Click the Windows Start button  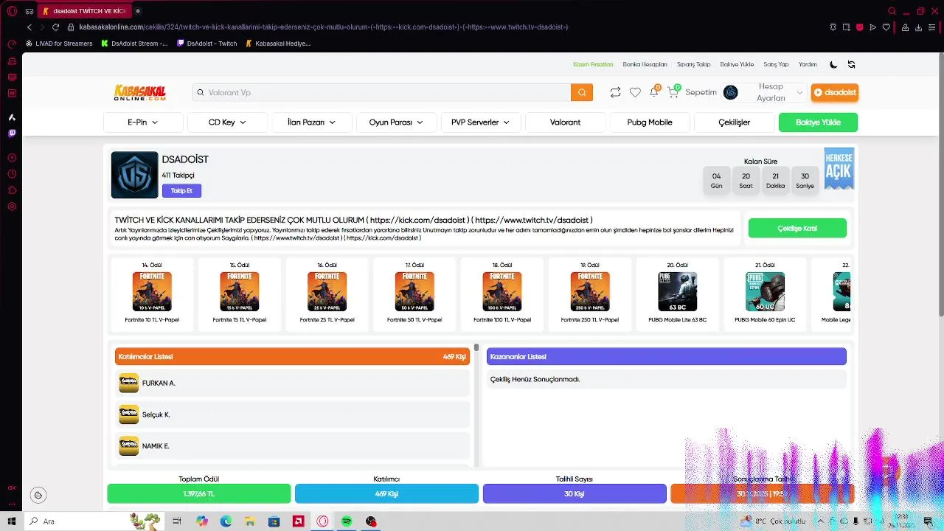pyautogui.click(x=12, y=521)
